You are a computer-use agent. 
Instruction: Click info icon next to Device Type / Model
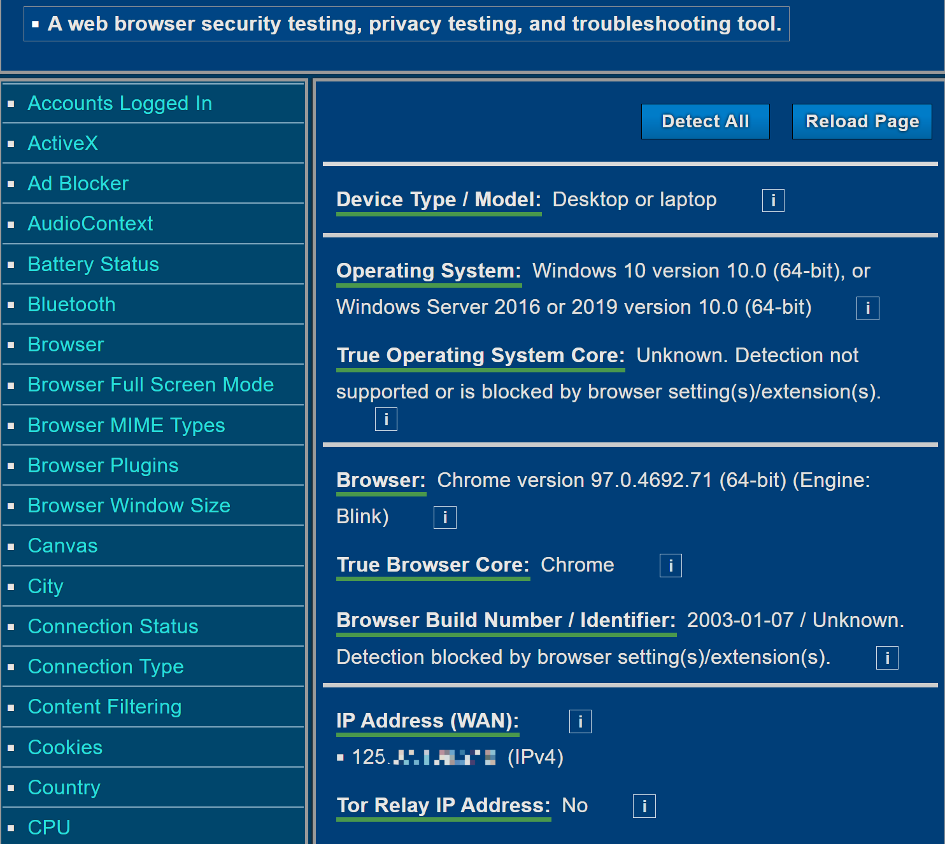coord(773,200)
